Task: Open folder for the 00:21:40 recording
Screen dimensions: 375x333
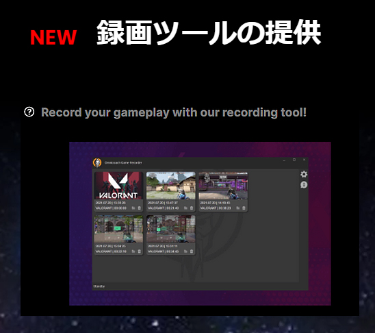Action: coord(185,208)
